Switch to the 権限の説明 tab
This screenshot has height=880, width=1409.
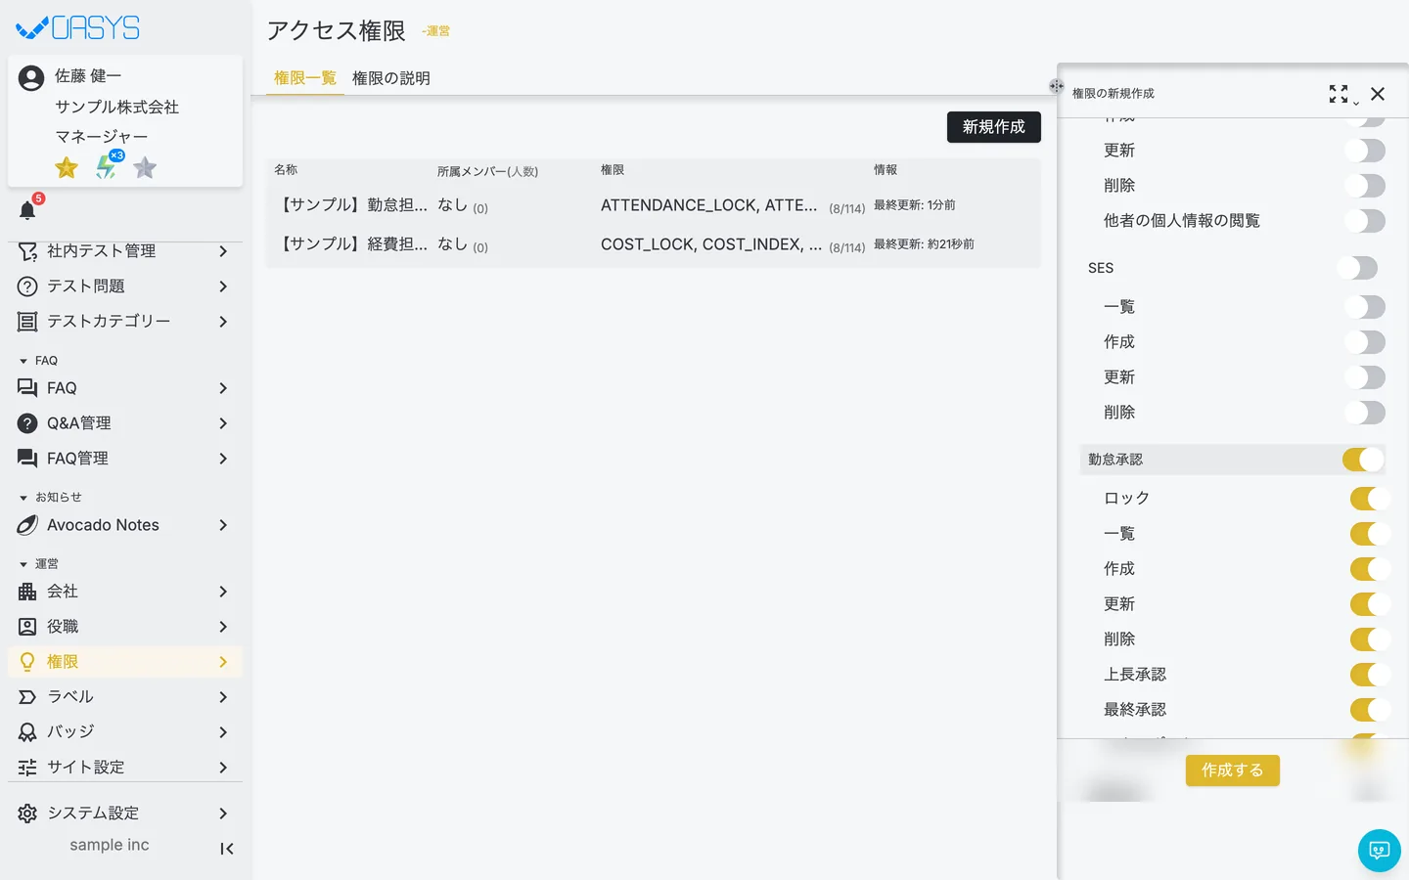coord(391,78)
